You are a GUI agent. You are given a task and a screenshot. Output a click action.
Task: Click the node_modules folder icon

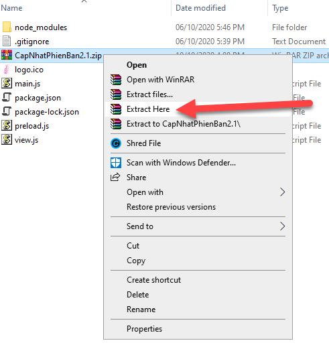(7, 27)
